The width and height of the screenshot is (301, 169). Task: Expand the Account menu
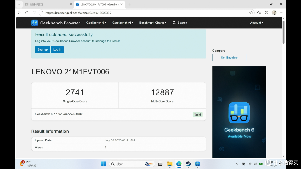(257, 23)
